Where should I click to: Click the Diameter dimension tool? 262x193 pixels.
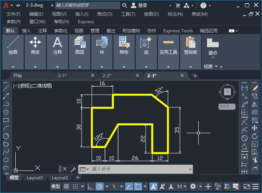[x=245, y=138]
